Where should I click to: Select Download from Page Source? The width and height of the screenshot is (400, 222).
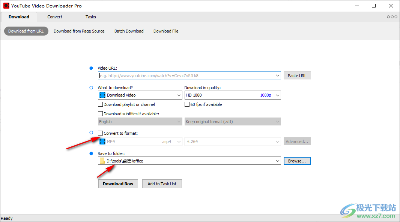[79, 31]
